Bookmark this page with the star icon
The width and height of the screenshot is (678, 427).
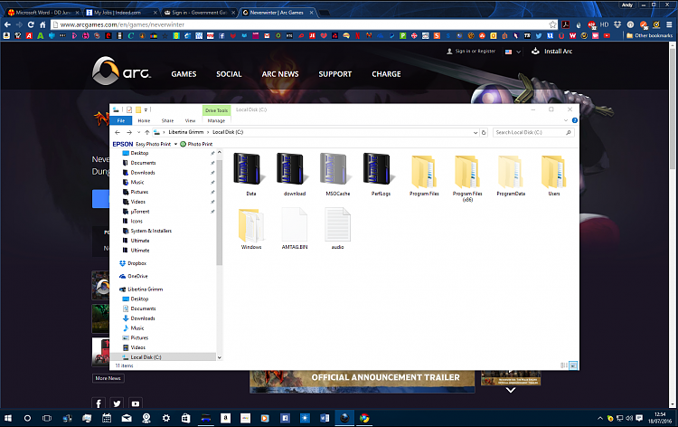[x=552, y=24]
